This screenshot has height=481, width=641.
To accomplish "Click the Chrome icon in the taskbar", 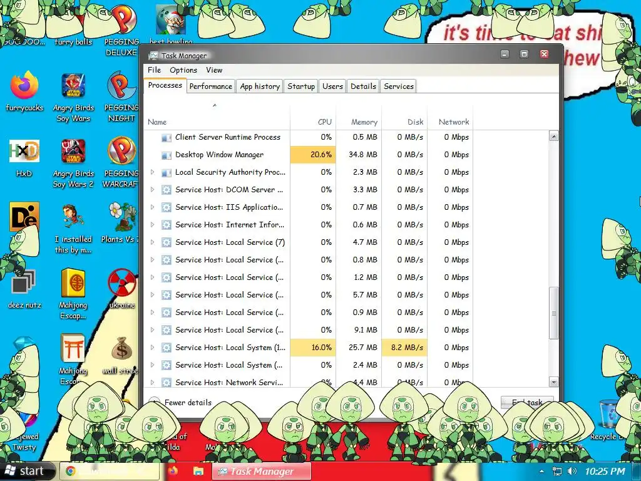I will (70, 471).
